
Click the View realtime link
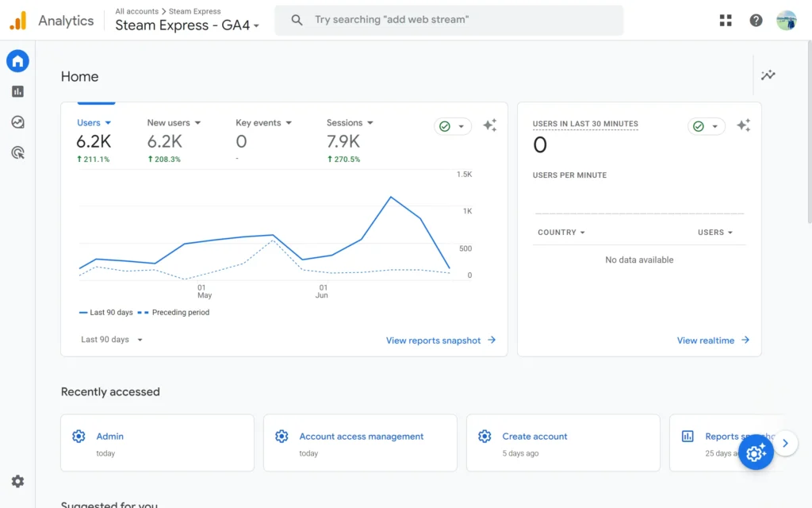pyautogui.click(x=712, y=341)
